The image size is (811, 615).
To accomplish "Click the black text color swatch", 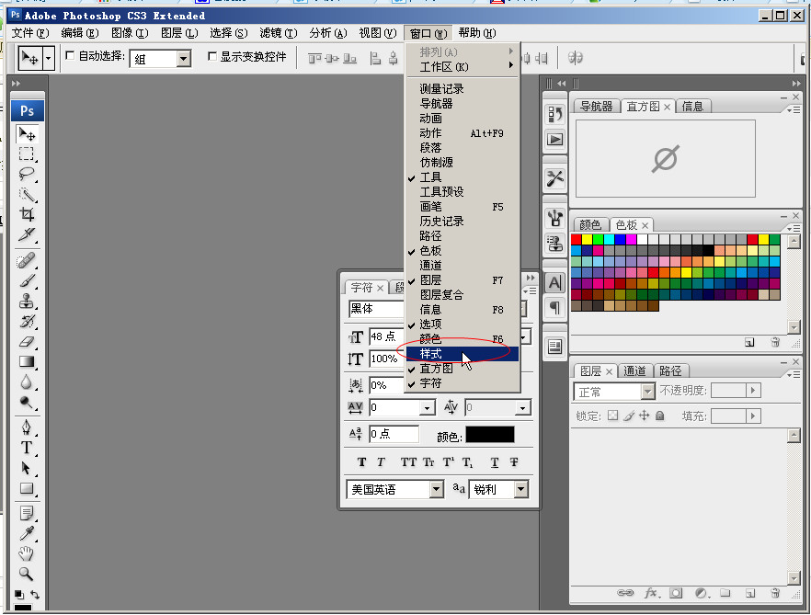I will pos(489,435).
